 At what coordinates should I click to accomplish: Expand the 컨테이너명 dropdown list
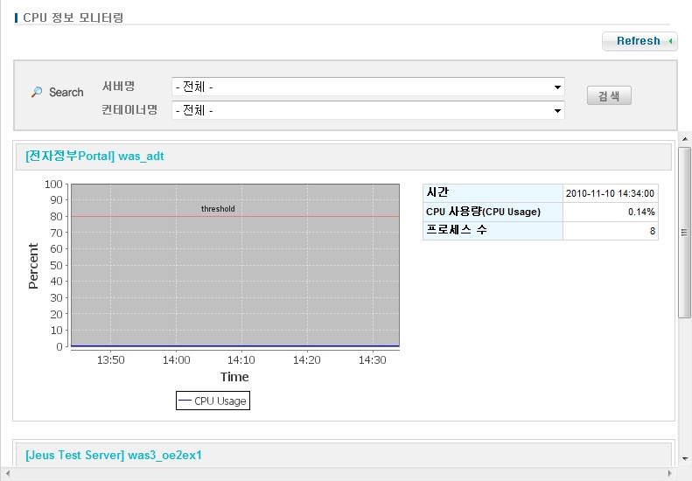pyautogui.click(x=367, y=110)
